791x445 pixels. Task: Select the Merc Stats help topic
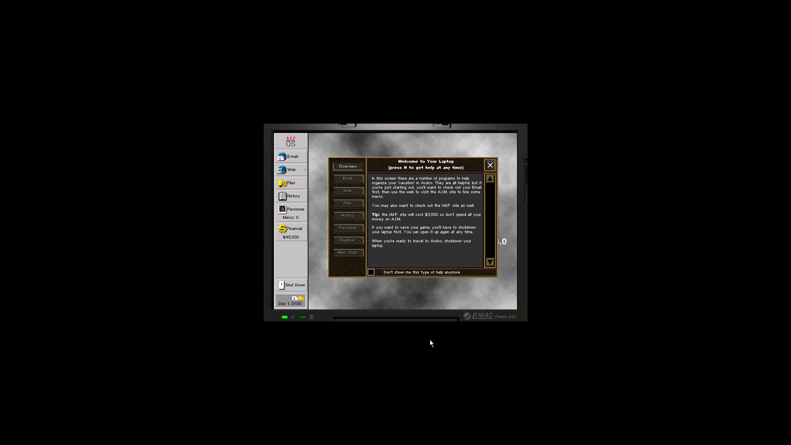tap(348, 253)
